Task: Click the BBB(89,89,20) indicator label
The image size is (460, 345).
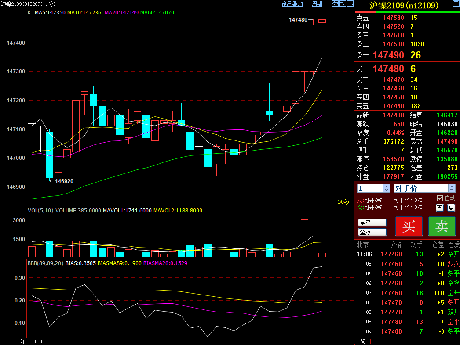Action: 45,263
